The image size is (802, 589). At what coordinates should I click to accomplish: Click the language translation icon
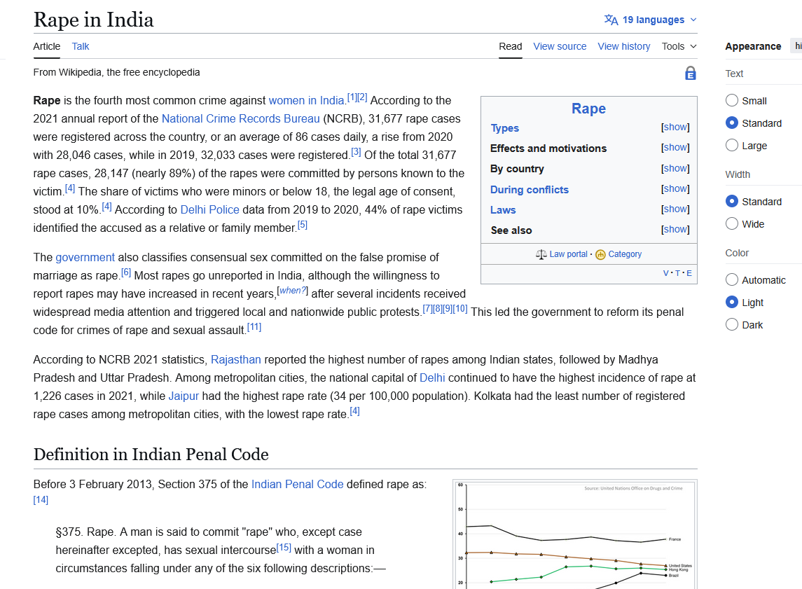click(611, 20)
